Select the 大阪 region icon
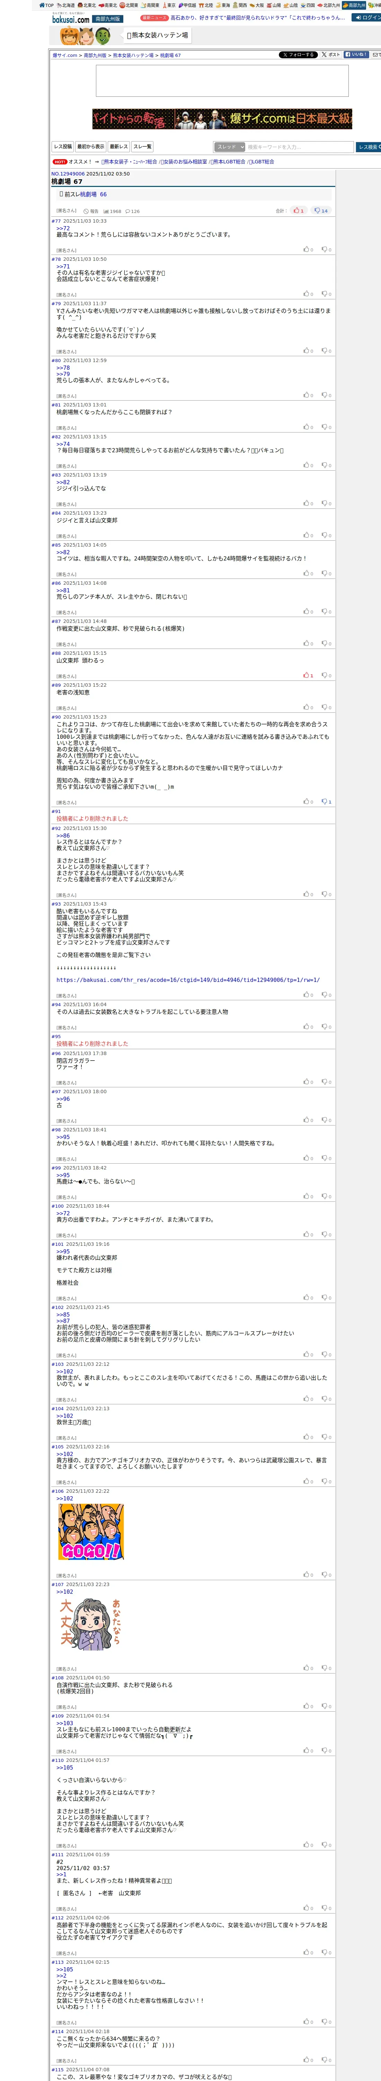This screenshot has height=2081, width=381. coord(257,5)
